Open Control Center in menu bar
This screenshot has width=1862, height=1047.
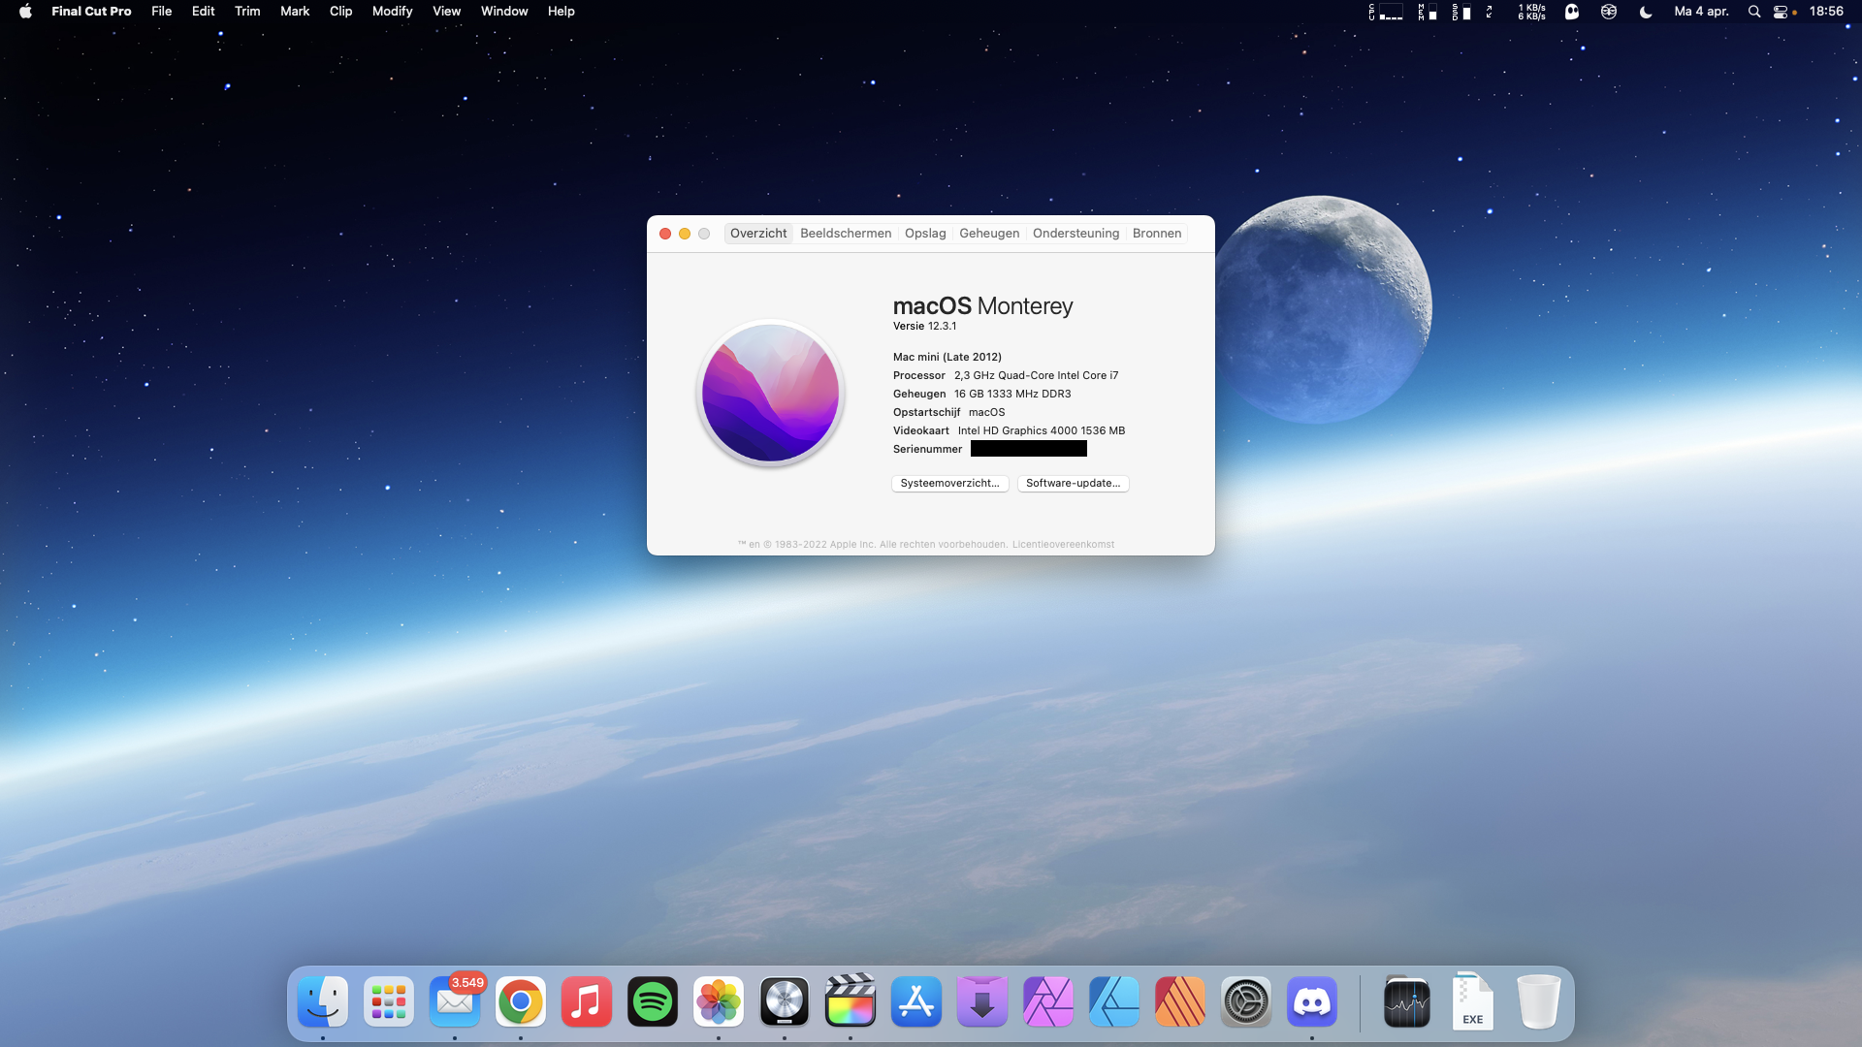[x=1782, y=12]
